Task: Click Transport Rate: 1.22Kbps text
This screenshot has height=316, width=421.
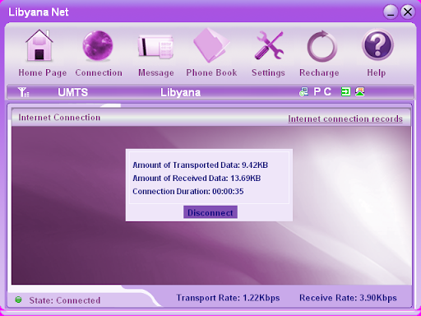Action: tap(228, 298)
